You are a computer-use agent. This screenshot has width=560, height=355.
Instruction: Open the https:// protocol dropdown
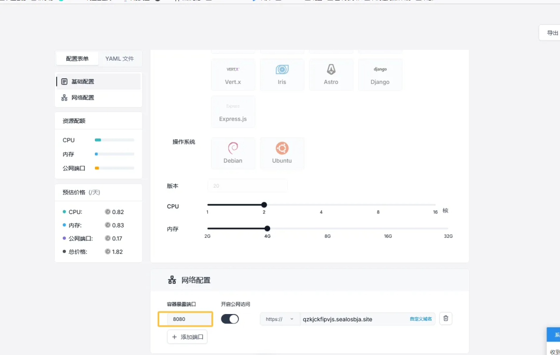click(x=279, y=319)
